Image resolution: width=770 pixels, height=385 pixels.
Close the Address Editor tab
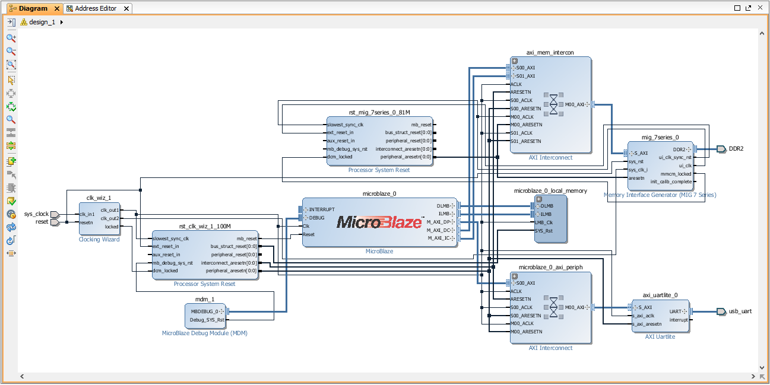pyautogui.click(x=128, y=9)
